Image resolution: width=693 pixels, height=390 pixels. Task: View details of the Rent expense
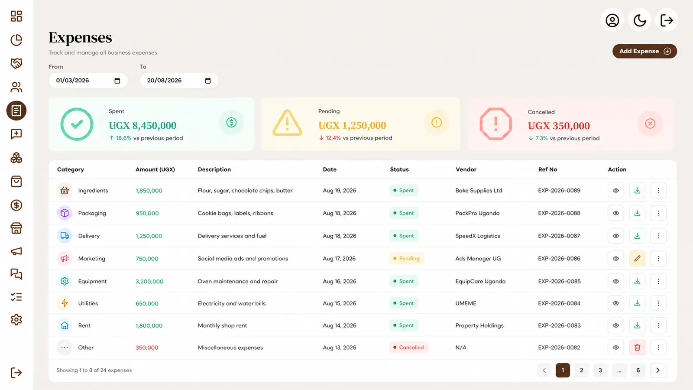[615, 325]
